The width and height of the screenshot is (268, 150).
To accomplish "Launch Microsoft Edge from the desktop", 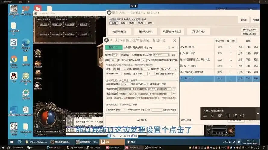I will (x=26, y=45).
